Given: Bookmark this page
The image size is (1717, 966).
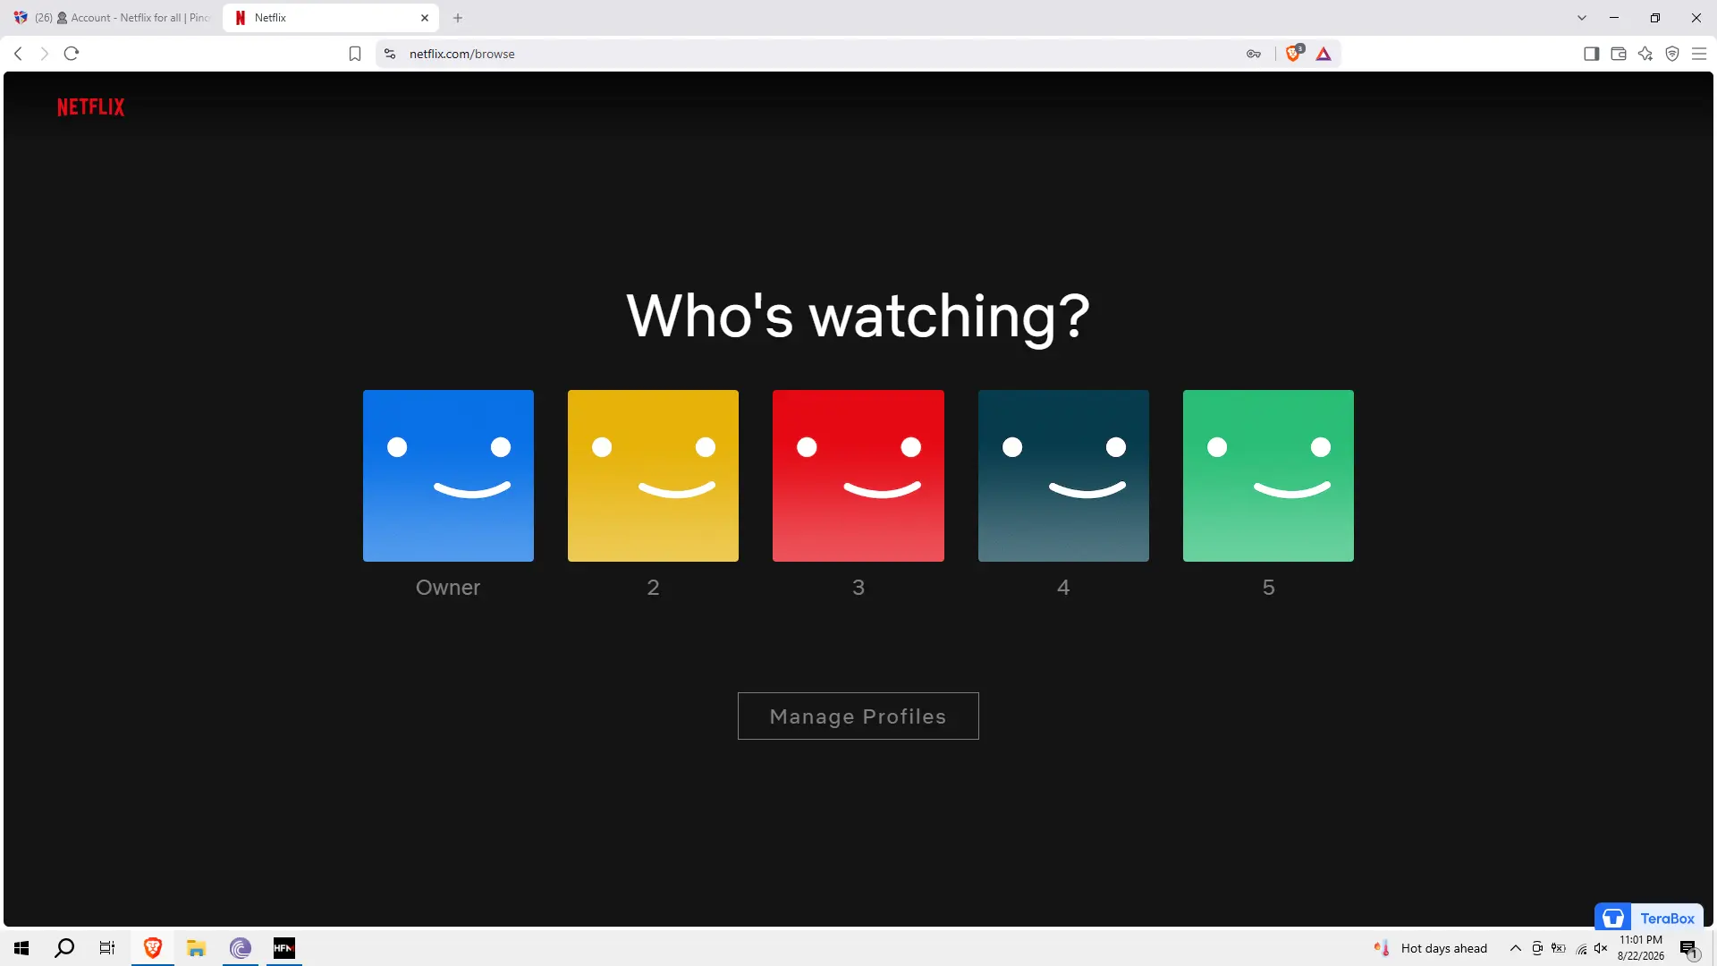Looking at the screenshot, I should (355, 54).
